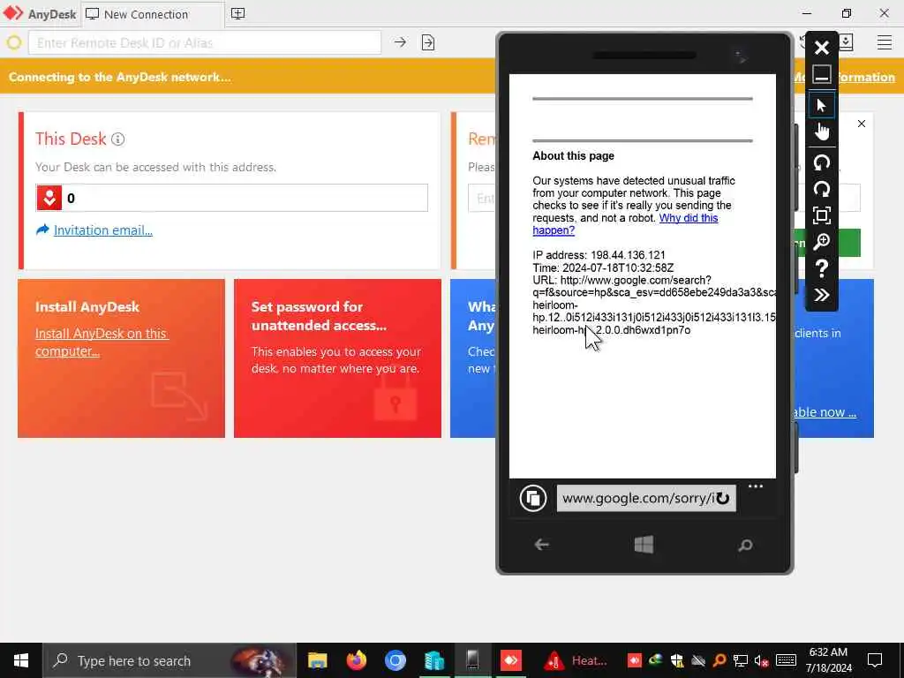The width and height of the screenshot is (904, 678).
Task: Rotate the emulator clockwise
Action: point(822,189)
